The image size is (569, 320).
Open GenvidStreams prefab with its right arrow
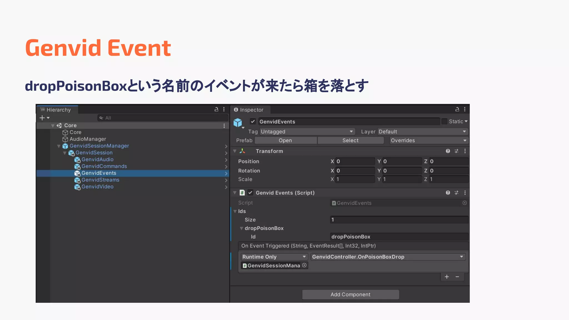[x=226, y=180]
